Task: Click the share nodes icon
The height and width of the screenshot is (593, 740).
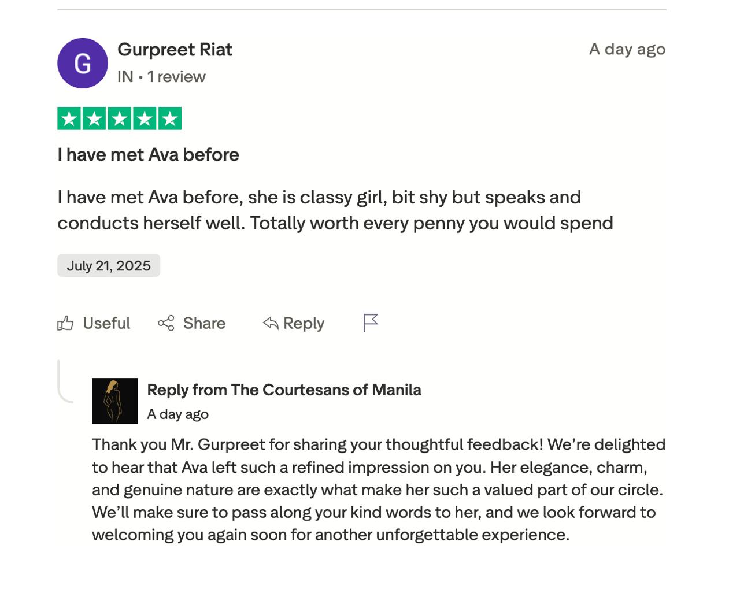Action: tap(166, 323)
